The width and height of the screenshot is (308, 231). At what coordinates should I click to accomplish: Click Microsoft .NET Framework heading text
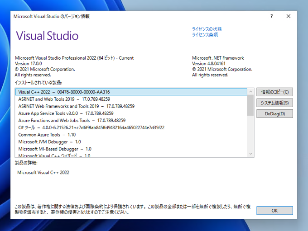218,58
